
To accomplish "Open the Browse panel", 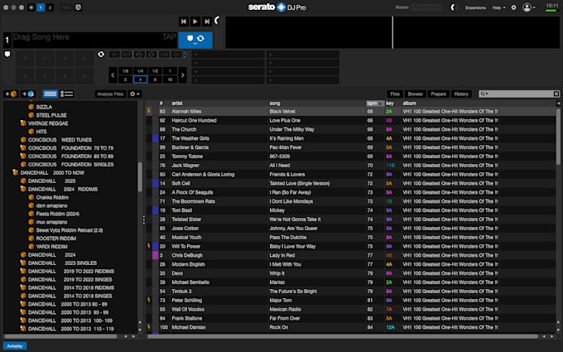I will tap(415, 94).
